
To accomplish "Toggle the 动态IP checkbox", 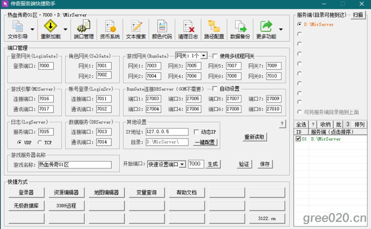I will [x=196, y=132].
